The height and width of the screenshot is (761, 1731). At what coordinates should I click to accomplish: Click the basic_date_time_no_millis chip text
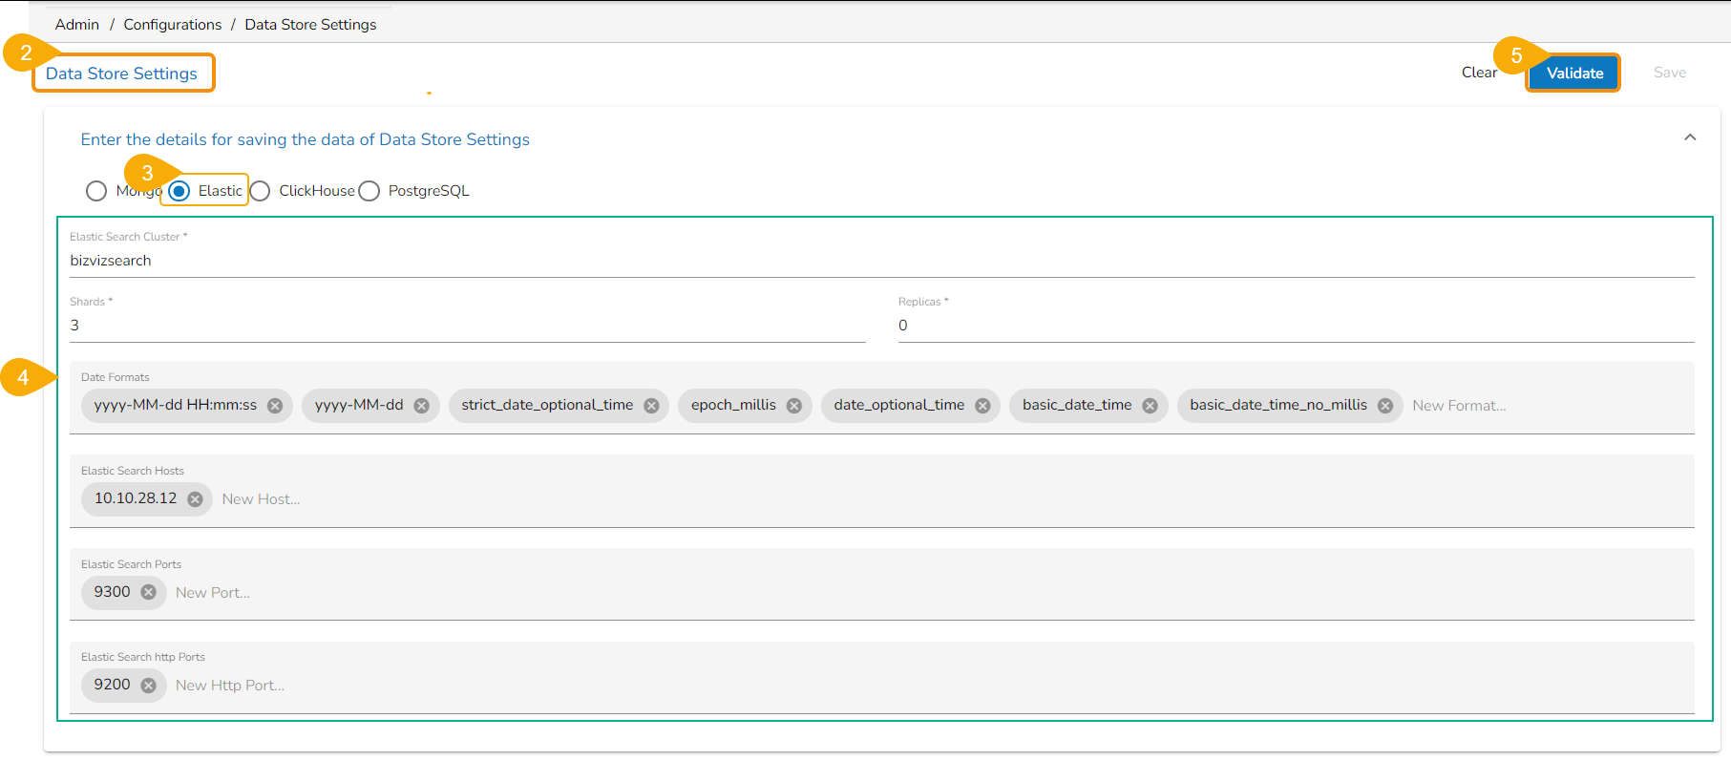point(1278,405)
